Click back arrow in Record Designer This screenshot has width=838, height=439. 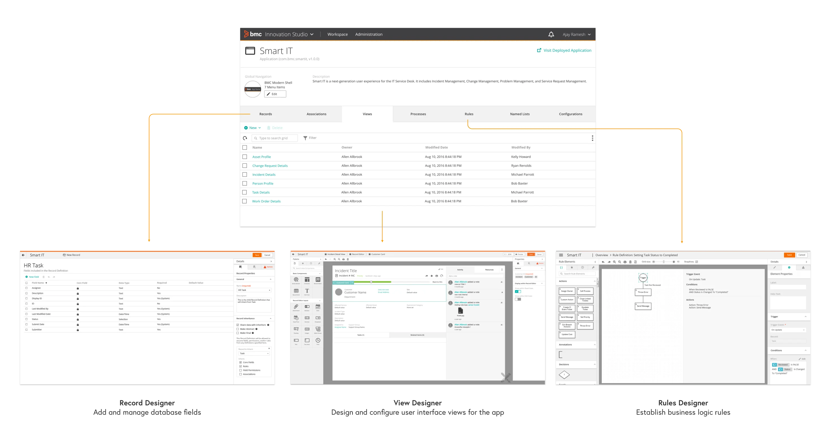[x=23, y=255]
